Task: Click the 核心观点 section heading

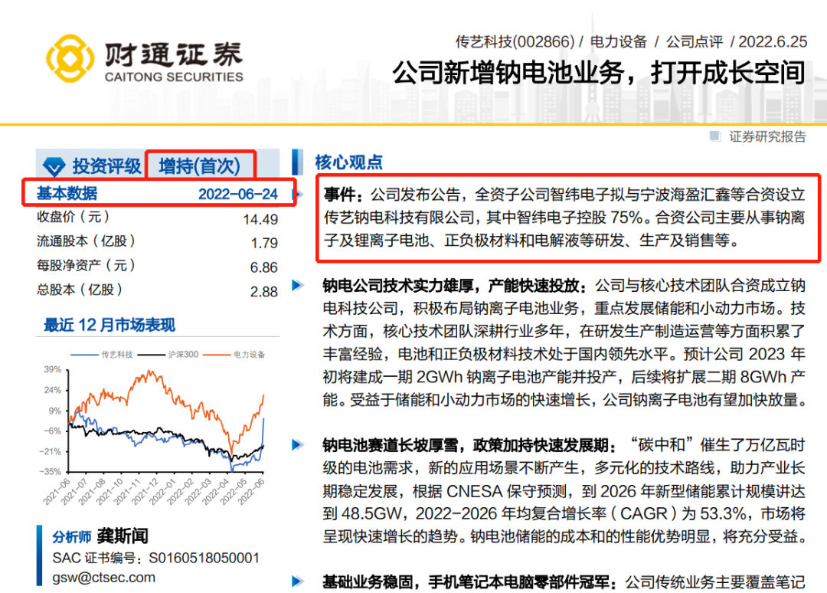Action: 348,162
